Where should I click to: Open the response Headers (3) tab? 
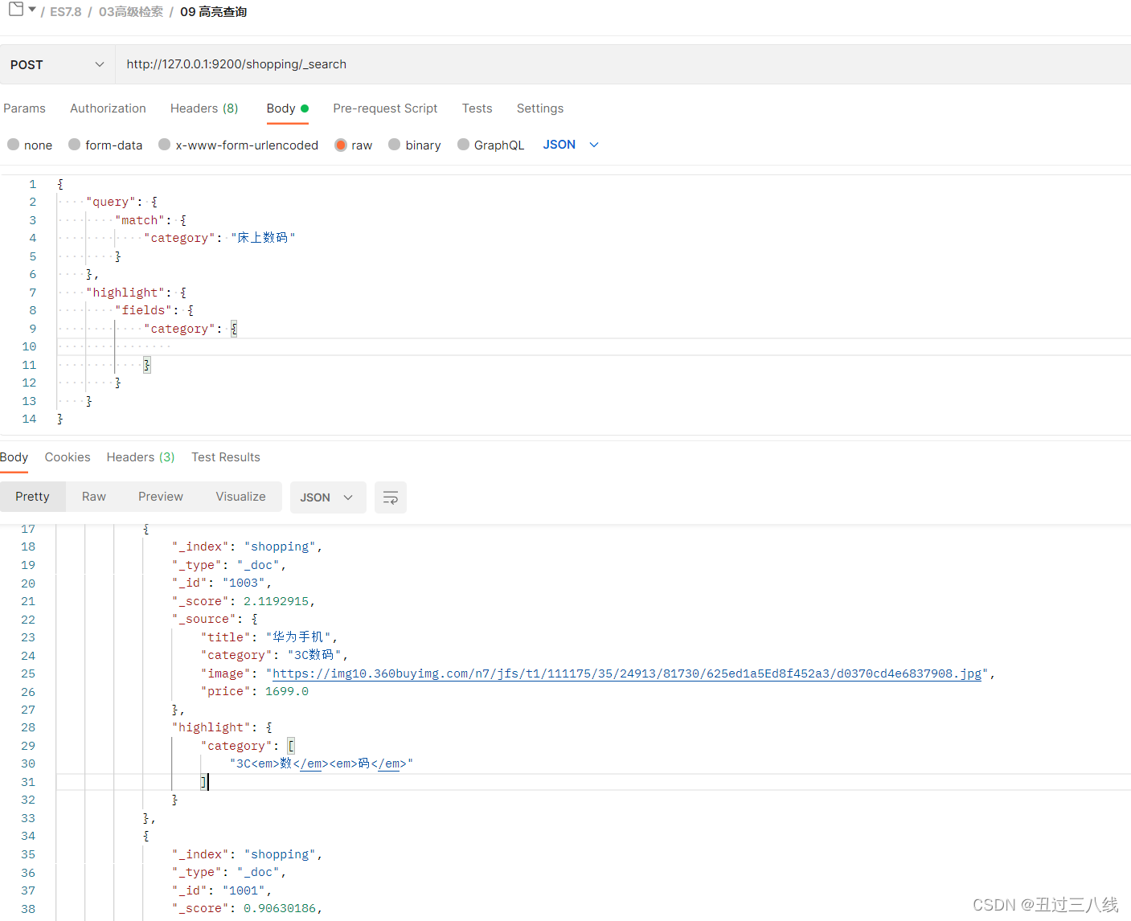click(141, 457)
